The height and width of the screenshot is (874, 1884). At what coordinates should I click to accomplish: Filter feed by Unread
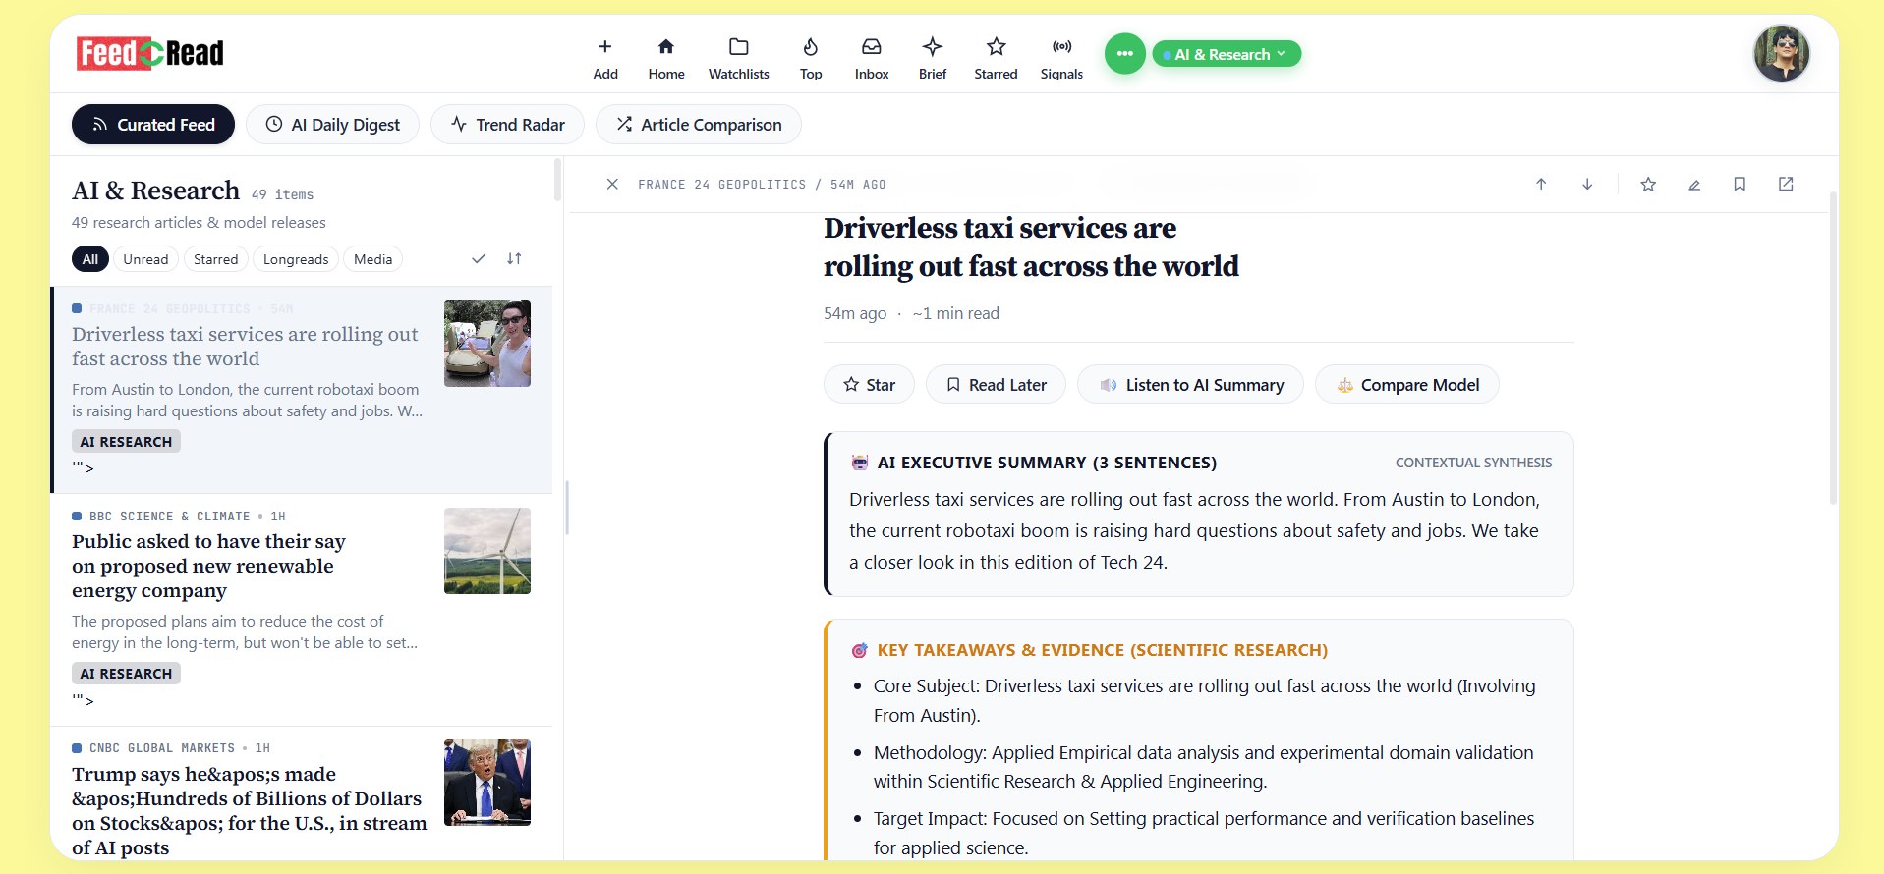pos(145,259)
